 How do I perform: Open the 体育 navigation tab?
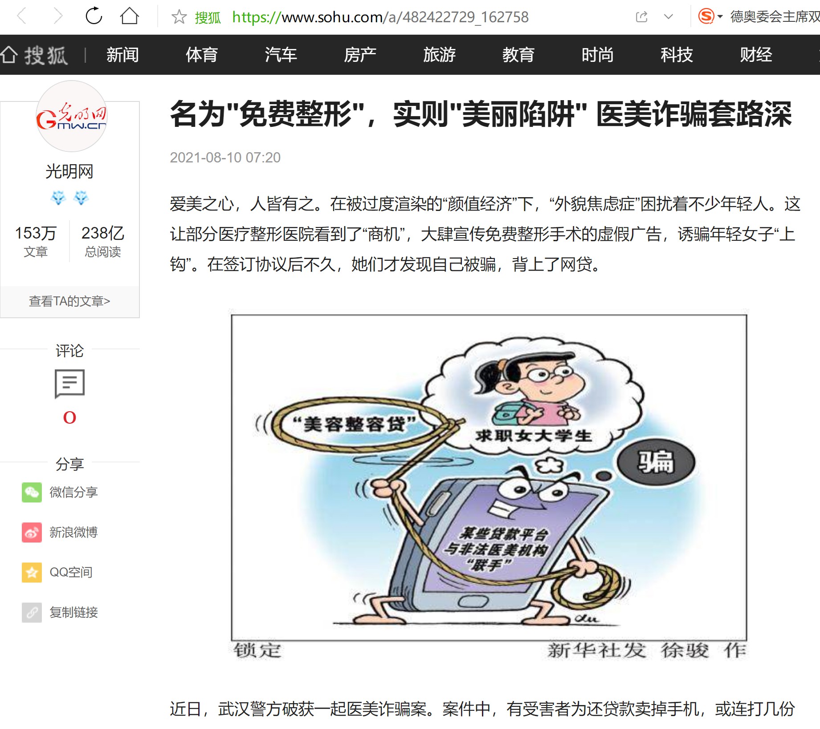pos(202,55)
